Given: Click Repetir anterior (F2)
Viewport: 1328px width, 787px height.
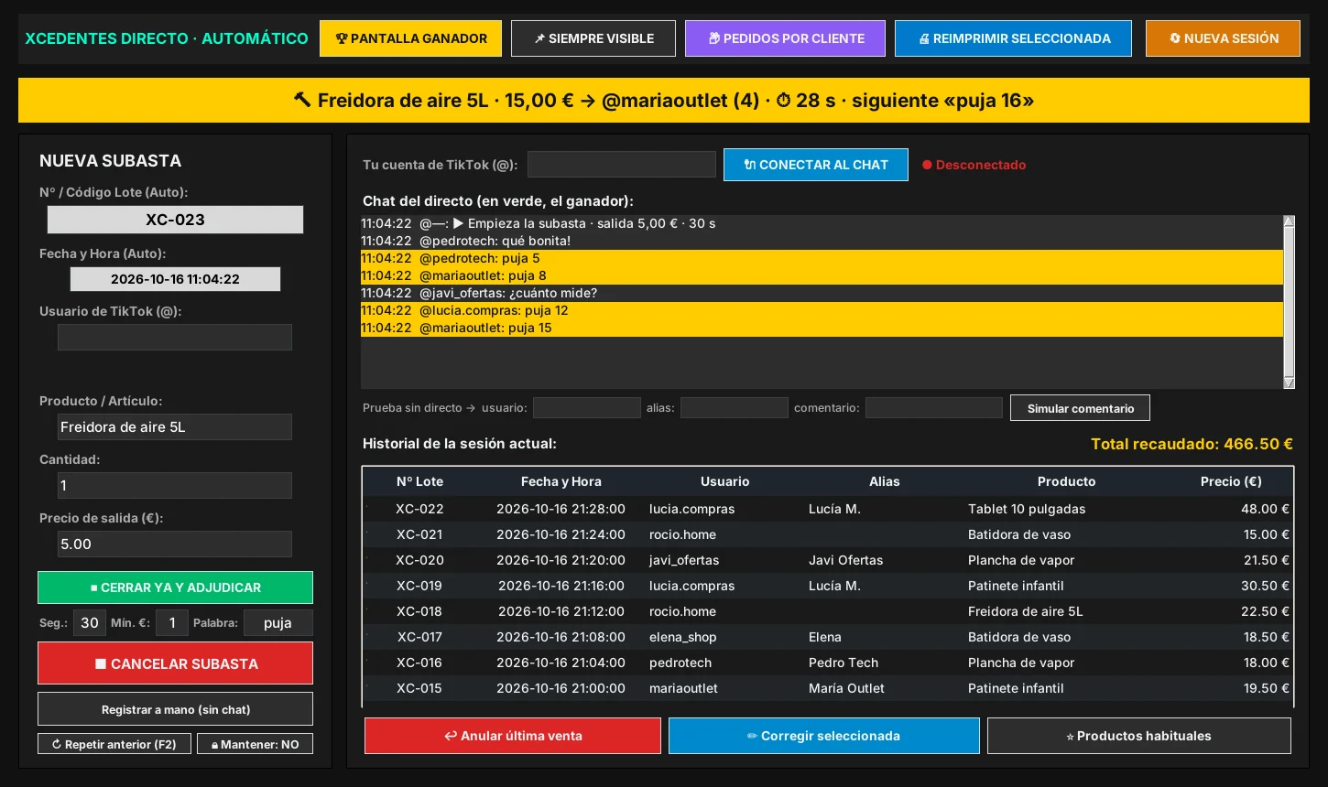Looking at the screenshot, I should pos(114,744).
